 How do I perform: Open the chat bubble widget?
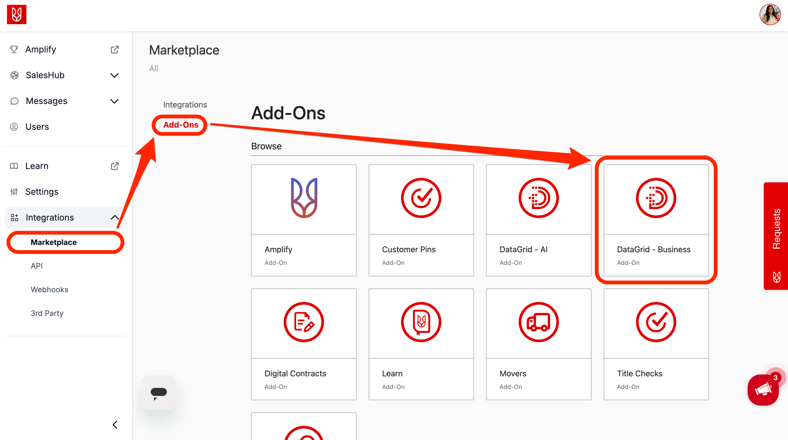(x=159, y=393)
